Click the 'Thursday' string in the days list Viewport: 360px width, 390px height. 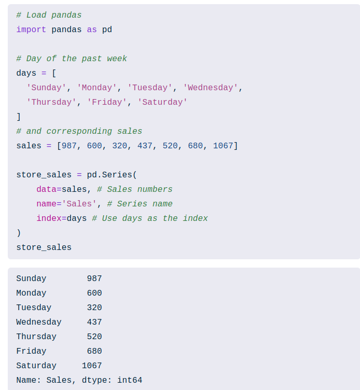[51, 102]
